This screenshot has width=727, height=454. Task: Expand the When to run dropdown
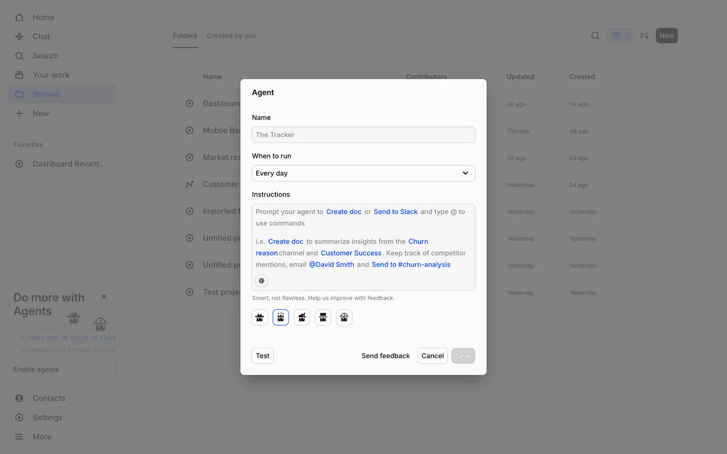click(x=363, y=173)
